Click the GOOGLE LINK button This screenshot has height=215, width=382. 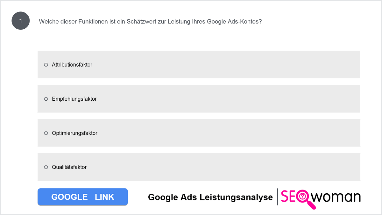[x=82, y=197]
